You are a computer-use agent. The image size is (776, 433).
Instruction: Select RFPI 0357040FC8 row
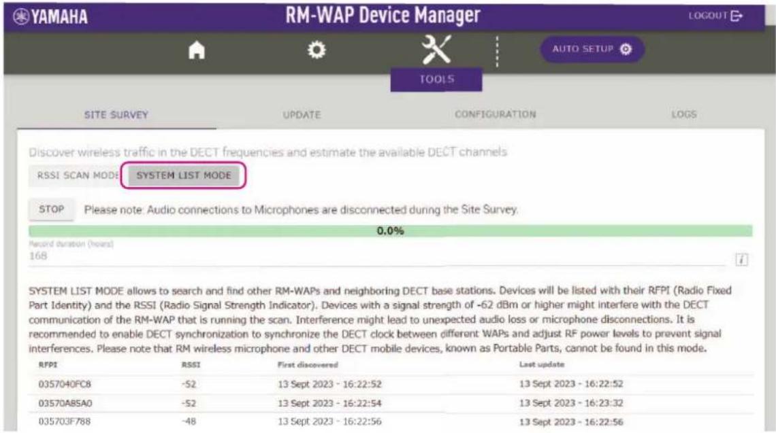(x=391, y=384)
